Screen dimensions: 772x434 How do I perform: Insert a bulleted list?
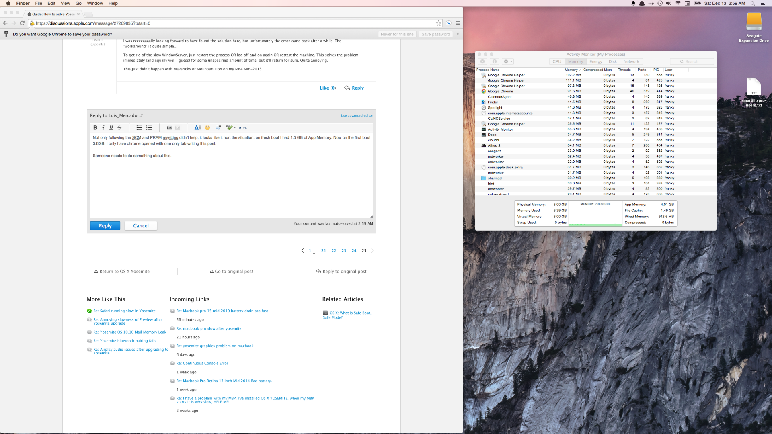(139, 128)
